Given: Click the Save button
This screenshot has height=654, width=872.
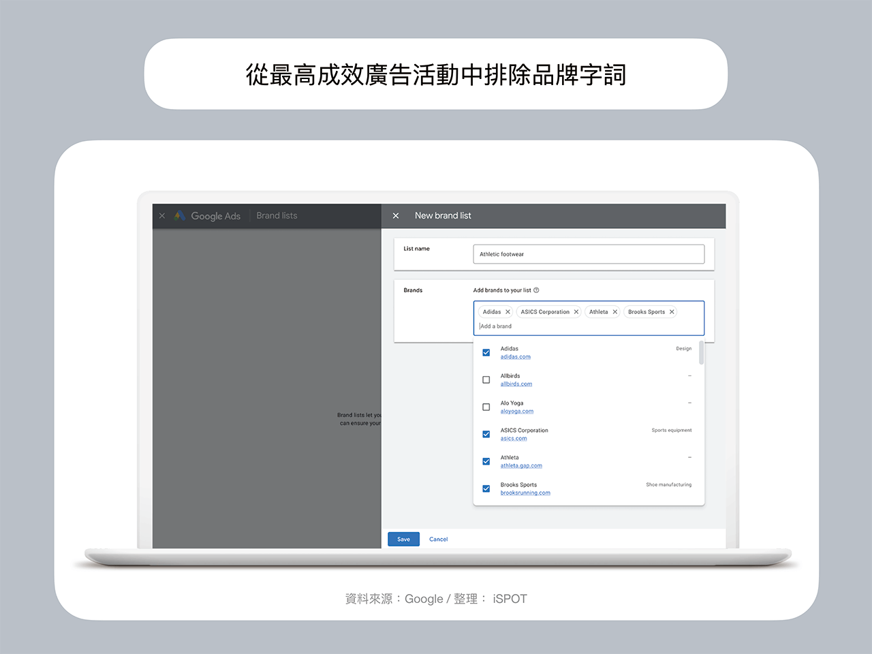Looking at the screenshot, I should (x=404, y=539).
